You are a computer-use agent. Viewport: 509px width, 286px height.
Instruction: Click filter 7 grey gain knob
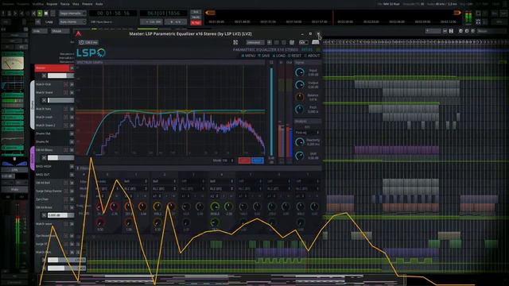point(314,207)
